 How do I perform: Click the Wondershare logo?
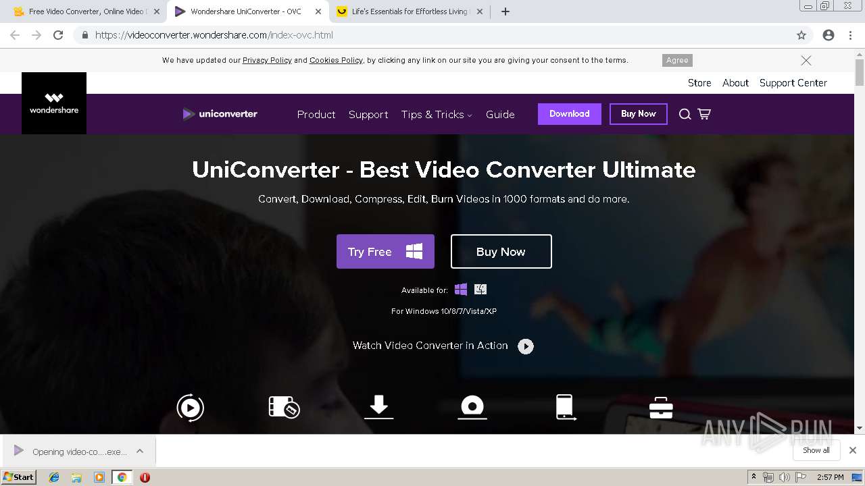(x=54, y=103)
